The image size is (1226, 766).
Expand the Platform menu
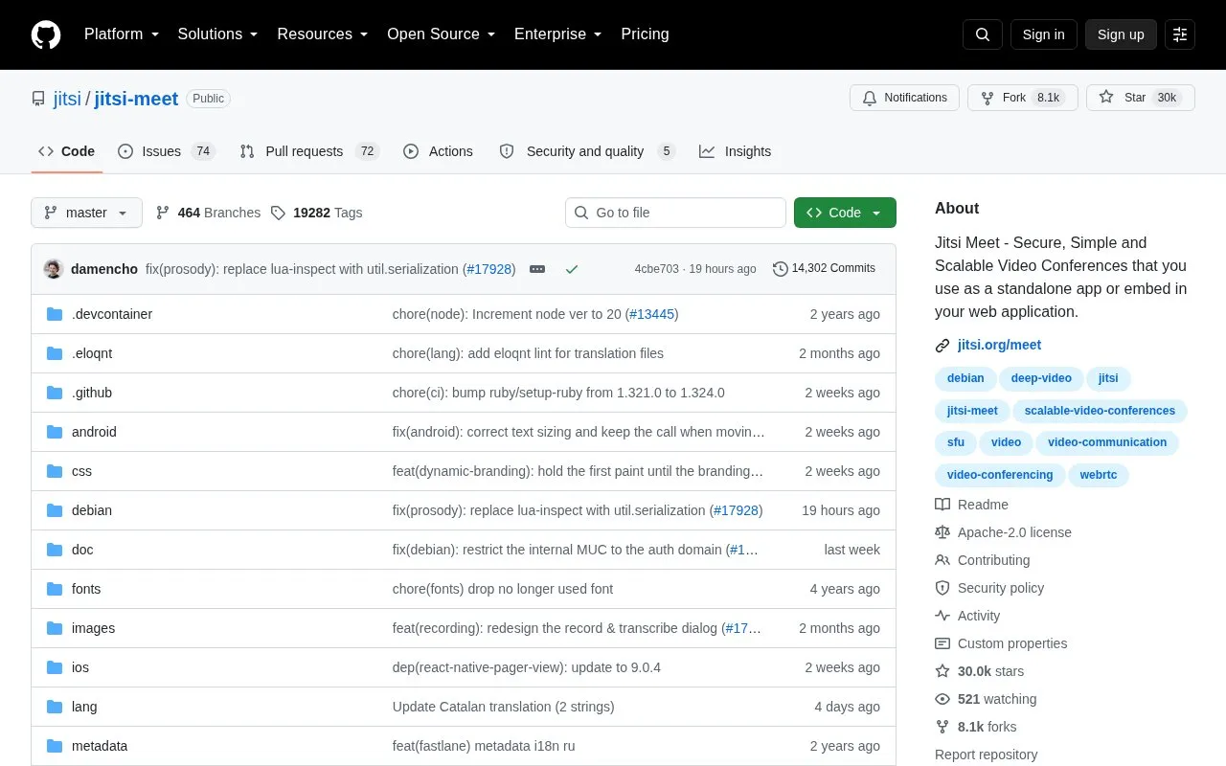(x=121, y=34)
